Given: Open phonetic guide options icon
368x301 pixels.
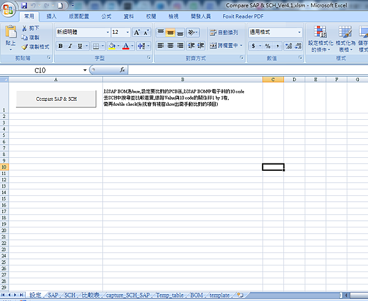Looking at the screenshot, I should coord(141,46).
